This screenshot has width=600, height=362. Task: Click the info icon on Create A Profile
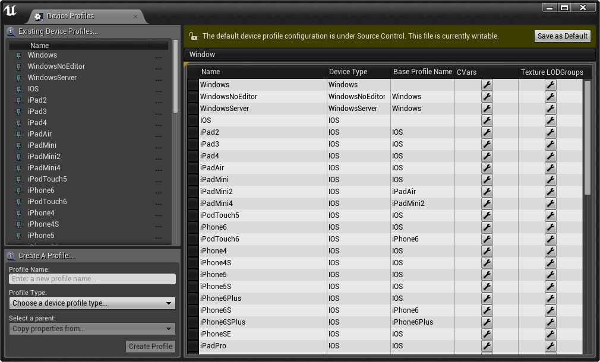point(10,256)
